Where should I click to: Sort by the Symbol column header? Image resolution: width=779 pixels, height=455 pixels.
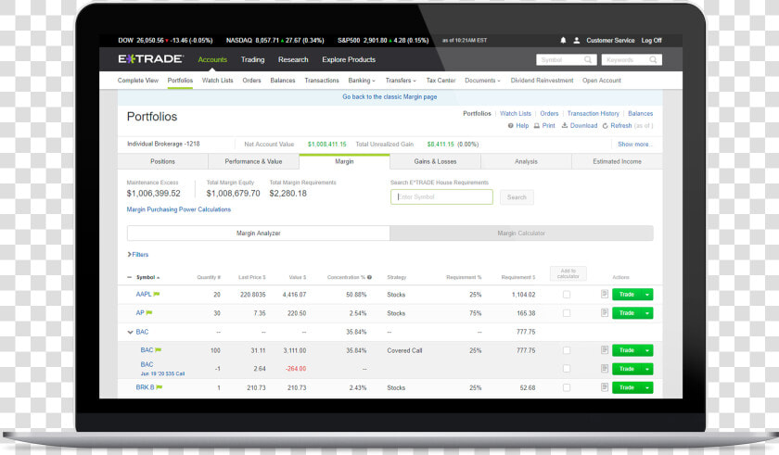click(x=147, y=277)
